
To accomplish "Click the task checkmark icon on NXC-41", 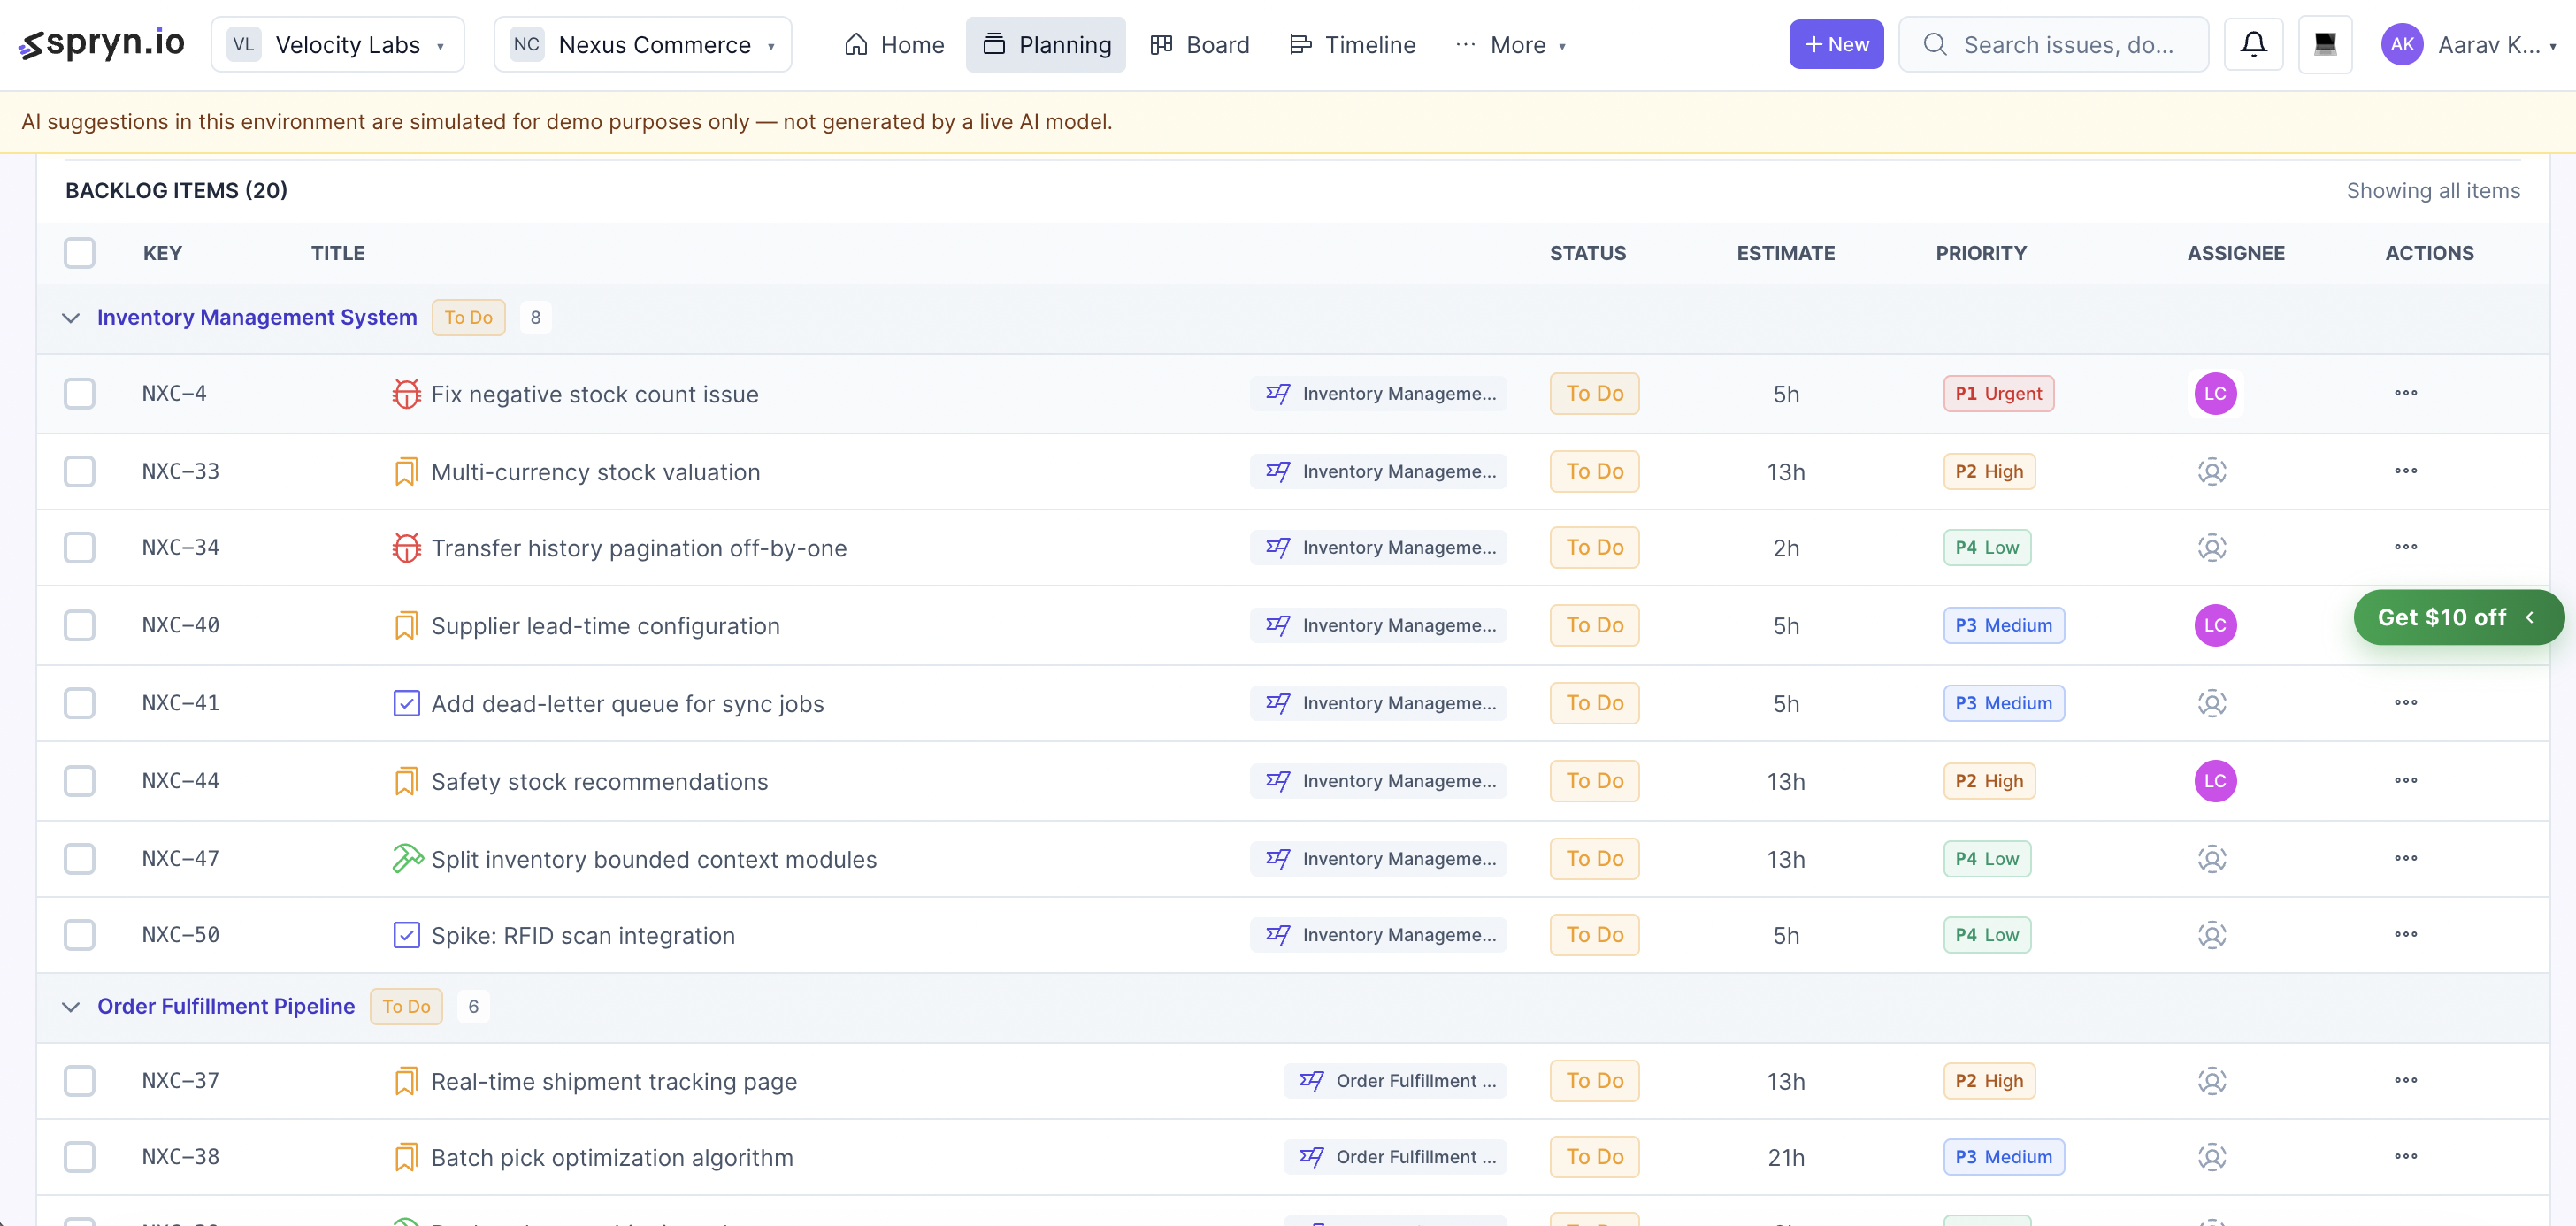I will pos(406,704).
